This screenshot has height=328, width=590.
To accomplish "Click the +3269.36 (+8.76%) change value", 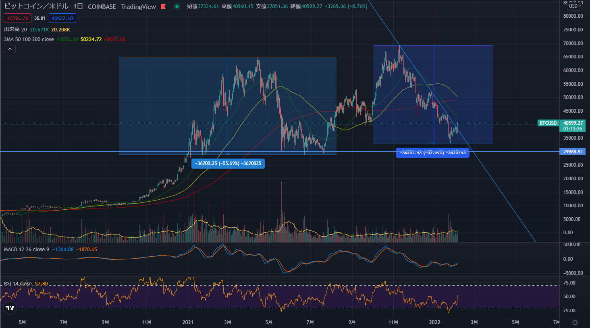I will pyautogui.click(x=346, y=6).
